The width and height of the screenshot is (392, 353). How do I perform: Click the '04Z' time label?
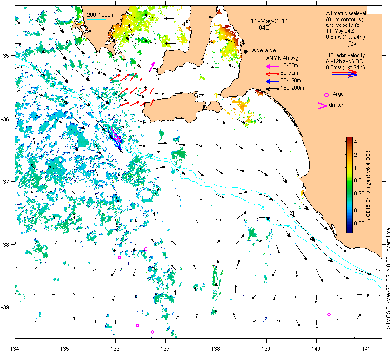pos(264,28)
